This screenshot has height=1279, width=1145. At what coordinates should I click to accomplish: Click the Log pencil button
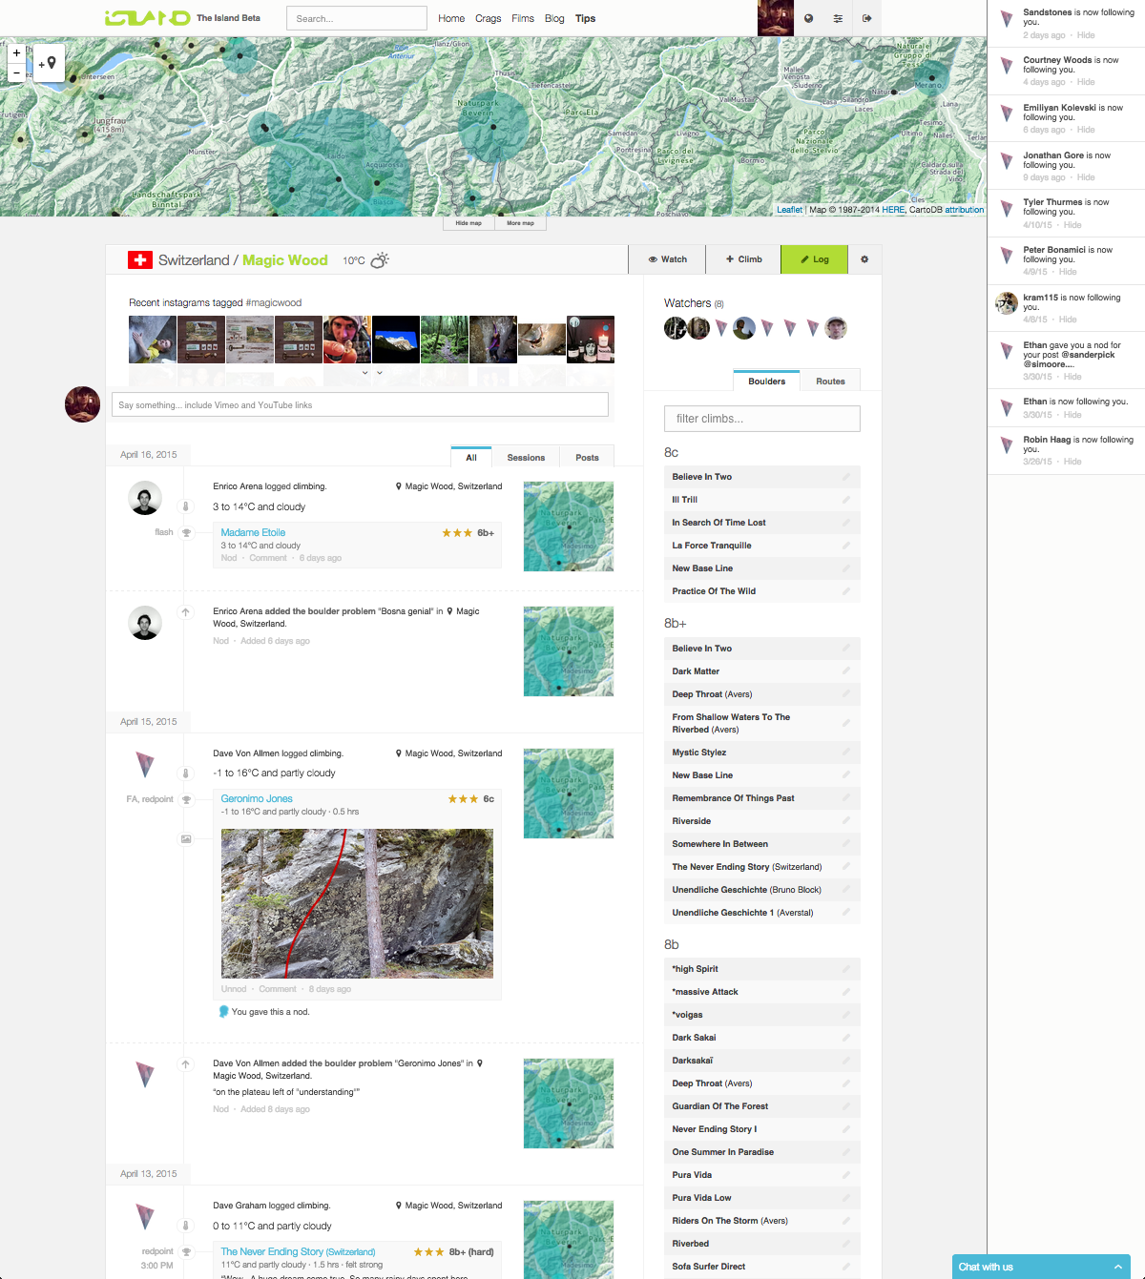(x=814, y=258)
